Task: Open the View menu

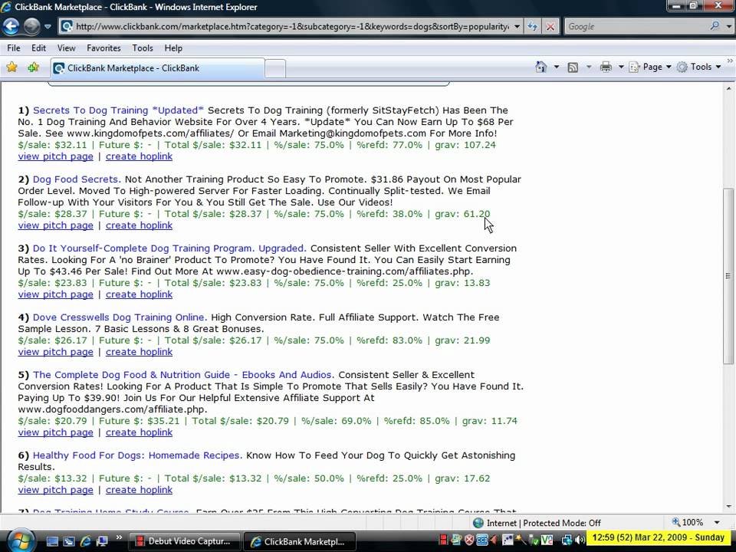Action: pos(66,48)
